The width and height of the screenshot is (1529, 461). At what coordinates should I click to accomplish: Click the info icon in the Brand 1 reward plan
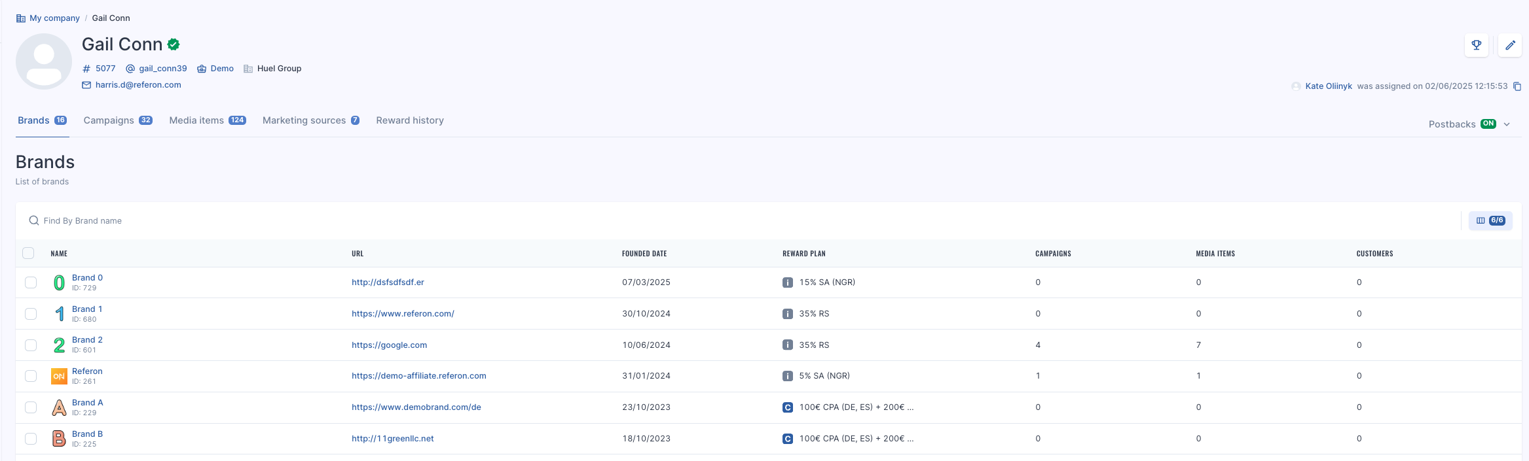click(x=788, y=314)
